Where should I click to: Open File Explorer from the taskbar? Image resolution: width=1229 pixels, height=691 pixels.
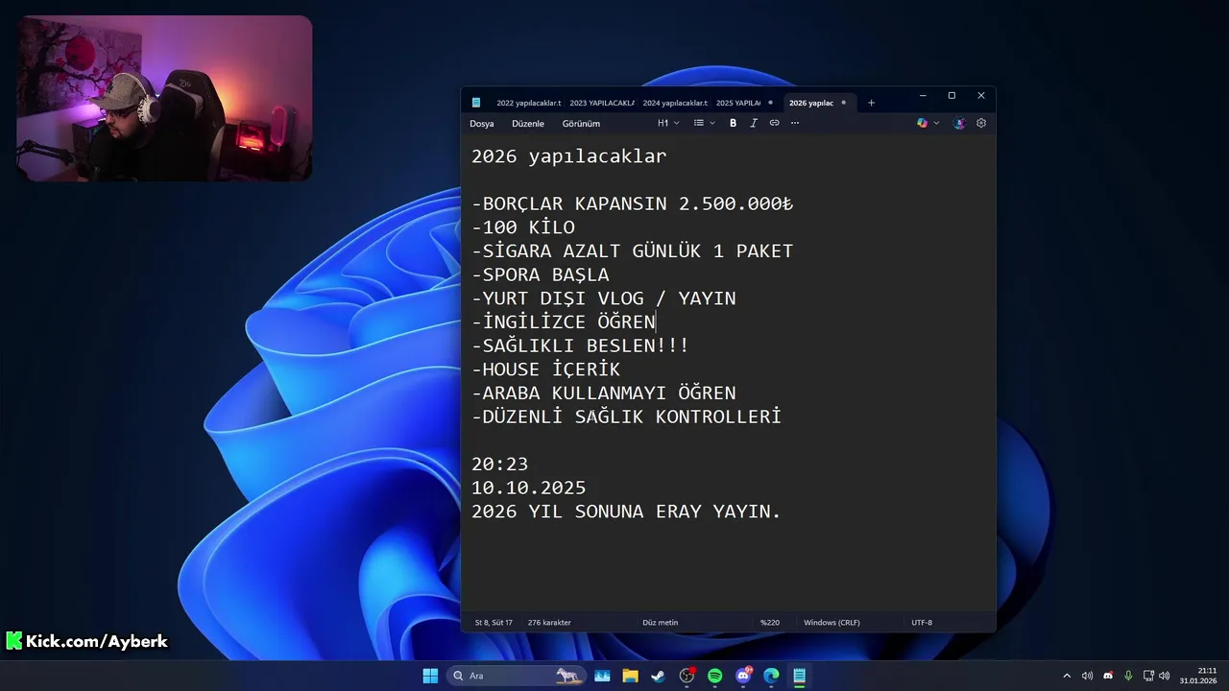630,676
